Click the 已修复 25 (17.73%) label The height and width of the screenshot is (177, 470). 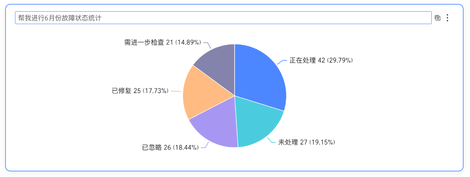[x=140, y=91]
